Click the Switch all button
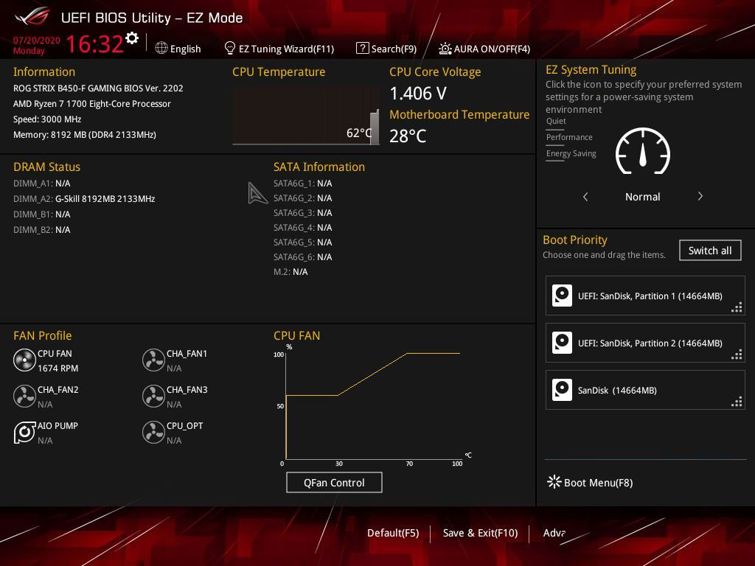This screenshot has width=755, height=566. [x=709, y=251]
